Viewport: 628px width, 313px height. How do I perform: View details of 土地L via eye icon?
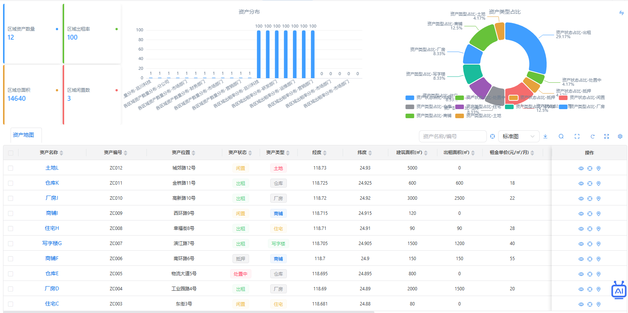click(x=581, y=168)
